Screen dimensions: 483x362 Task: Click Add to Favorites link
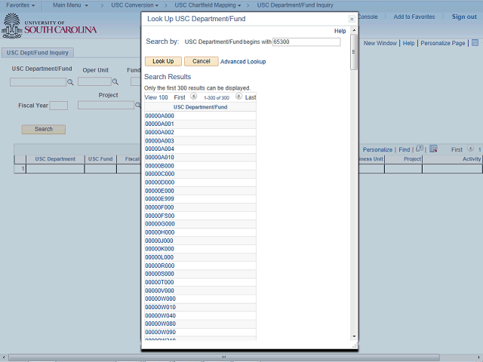click(414, 17)
